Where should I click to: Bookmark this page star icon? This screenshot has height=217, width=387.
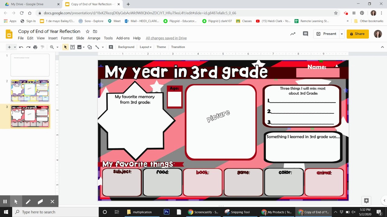(x=336, y=13)
